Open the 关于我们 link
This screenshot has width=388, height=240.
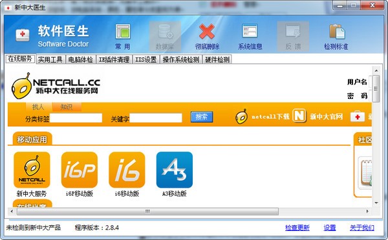point(362,228)
